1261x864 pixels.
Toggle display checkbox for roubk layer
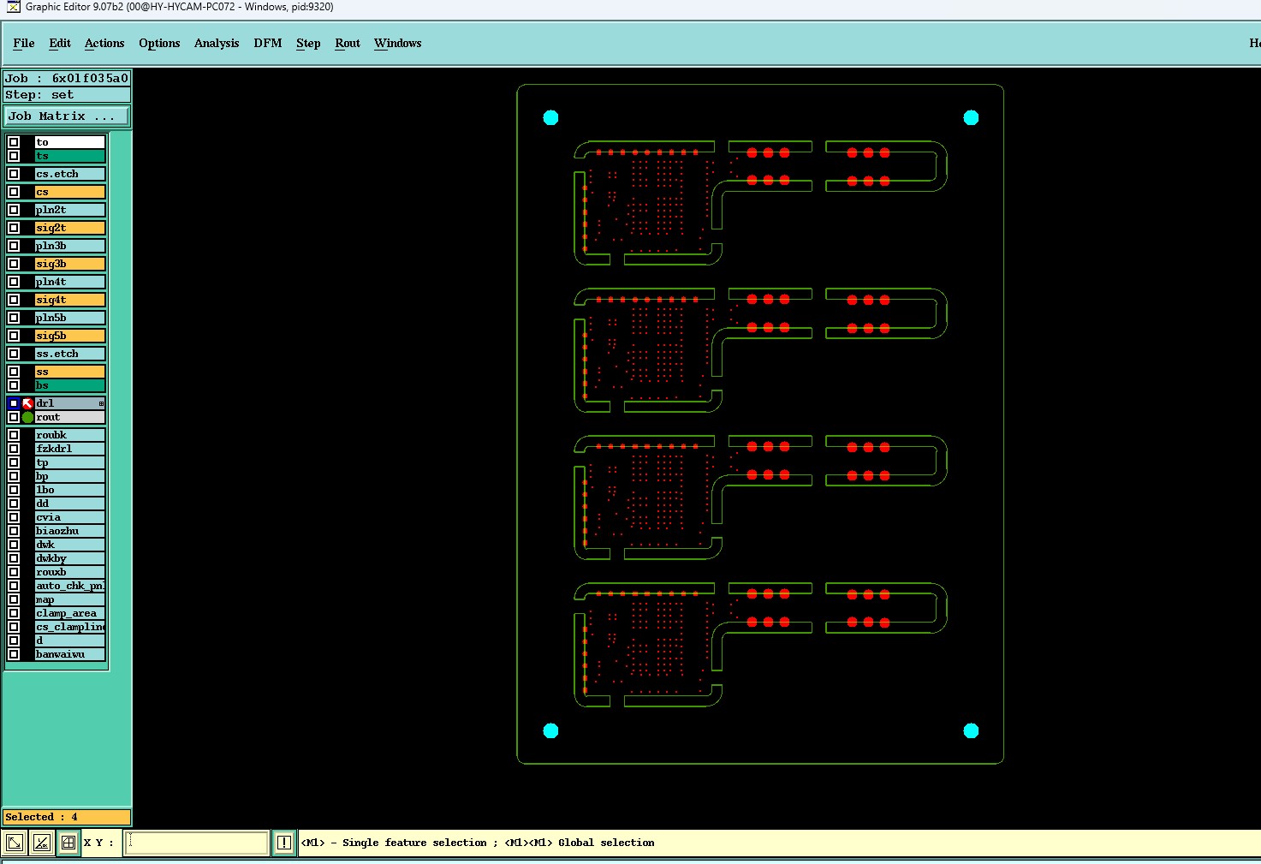coord(14,435)
